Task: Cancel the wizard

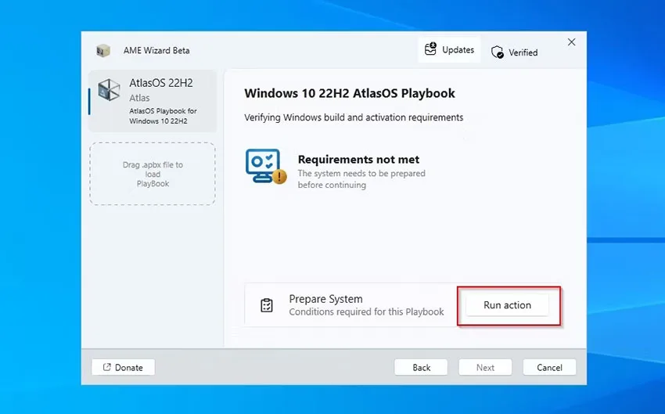Action: coord(550,367)
